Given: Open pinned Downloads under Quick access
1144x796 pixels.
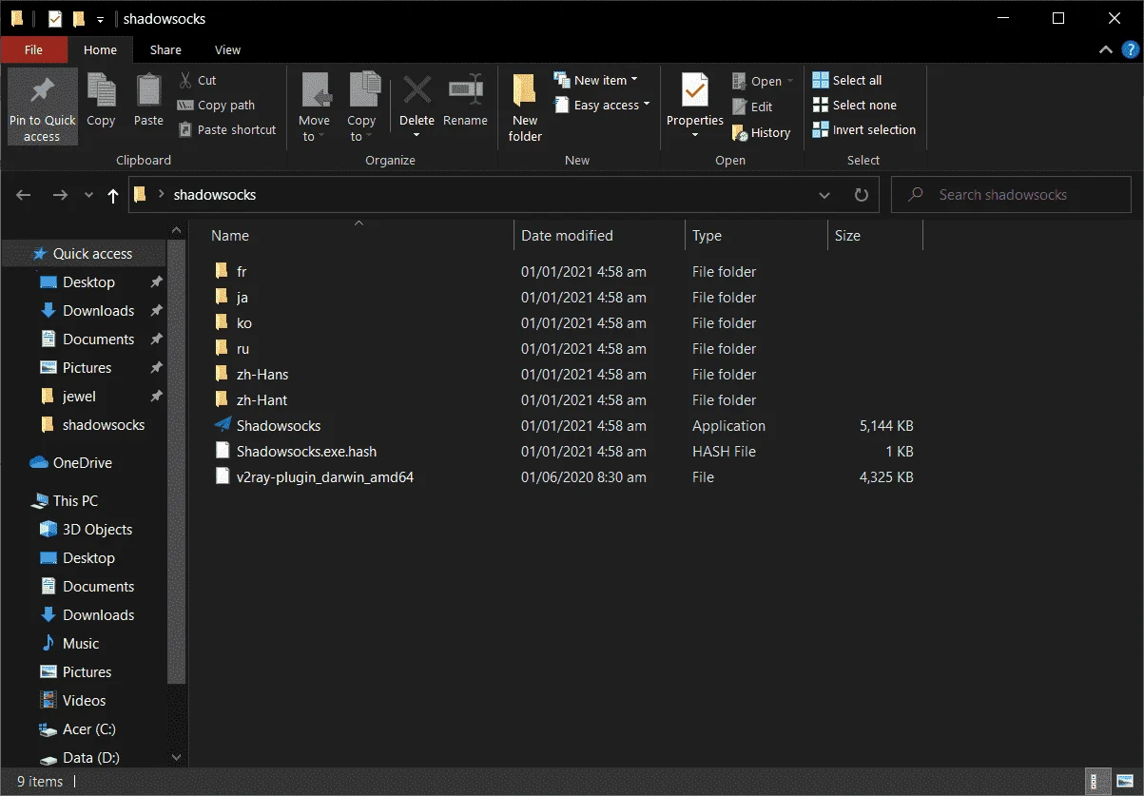Looking at the screenshot, I should (98, 311).
